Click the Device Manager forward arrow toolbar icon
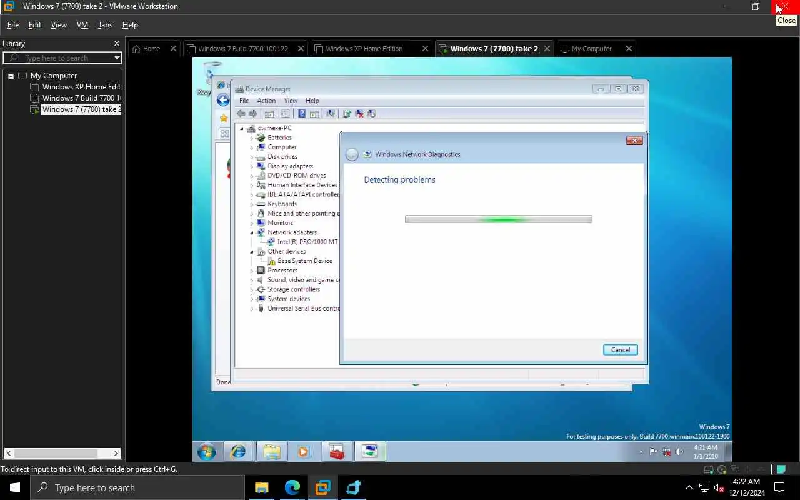Screen dimensions: 800x500 point(252,114)
